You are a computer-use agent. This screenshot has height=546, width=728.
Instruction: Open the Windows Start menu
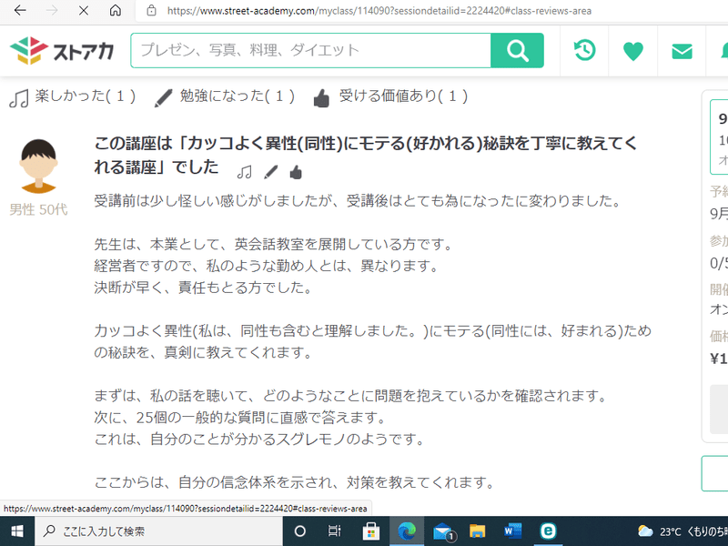click(x=16, y=531)
